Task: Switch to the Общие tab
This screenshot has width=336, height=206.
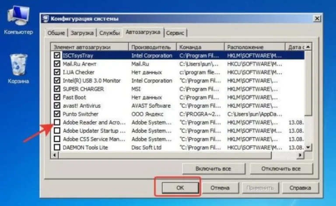Action: tap(56, 33)
